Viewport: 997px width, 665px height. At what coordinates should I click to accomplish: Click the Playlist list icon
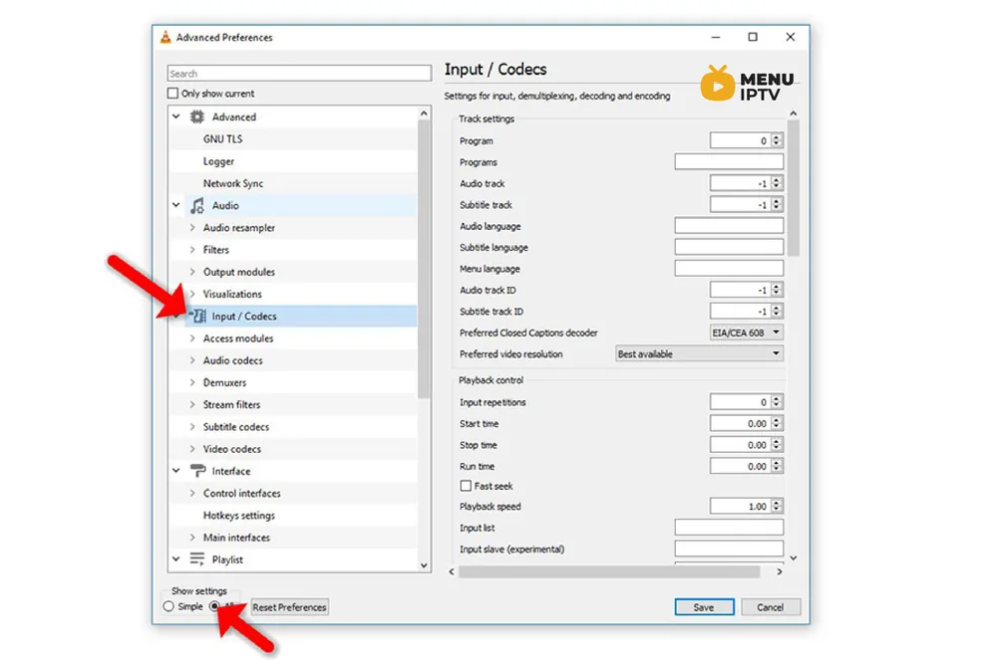[x=197, y=558]
